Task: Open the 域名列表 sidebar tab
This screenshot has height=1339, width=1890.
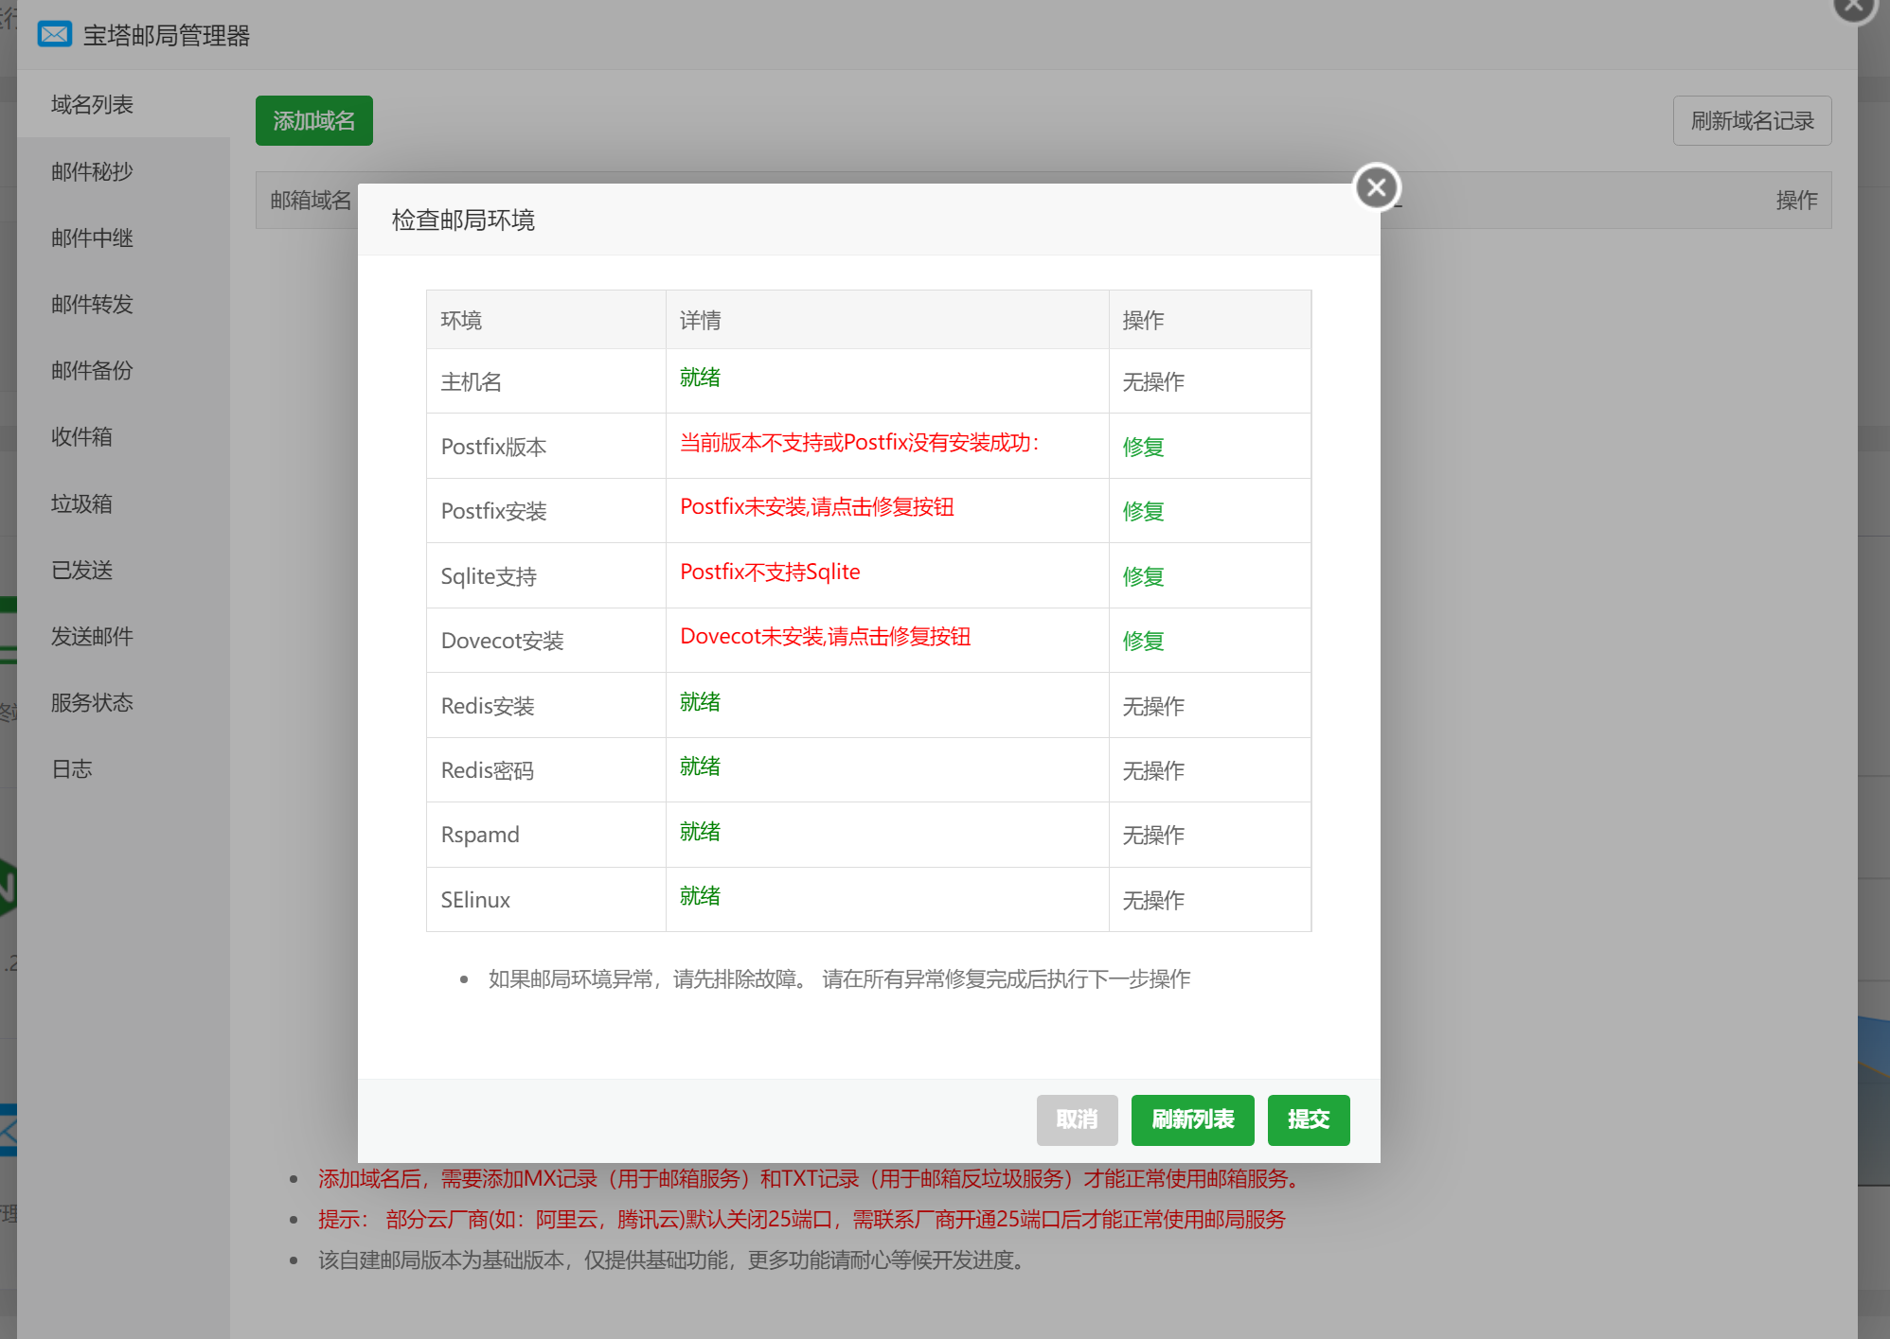Action: [x=92, y=104]
